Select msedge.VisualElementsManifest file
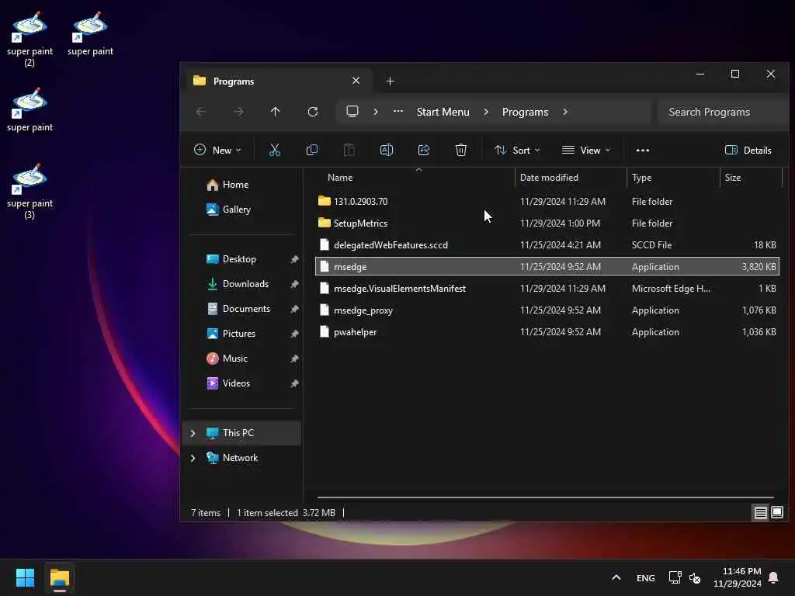 click(x=547, y=289)
